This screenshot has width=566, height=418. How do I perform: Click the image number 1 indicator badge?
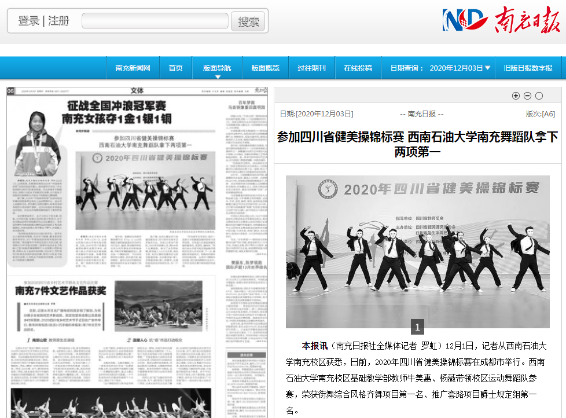coord(417,327)
